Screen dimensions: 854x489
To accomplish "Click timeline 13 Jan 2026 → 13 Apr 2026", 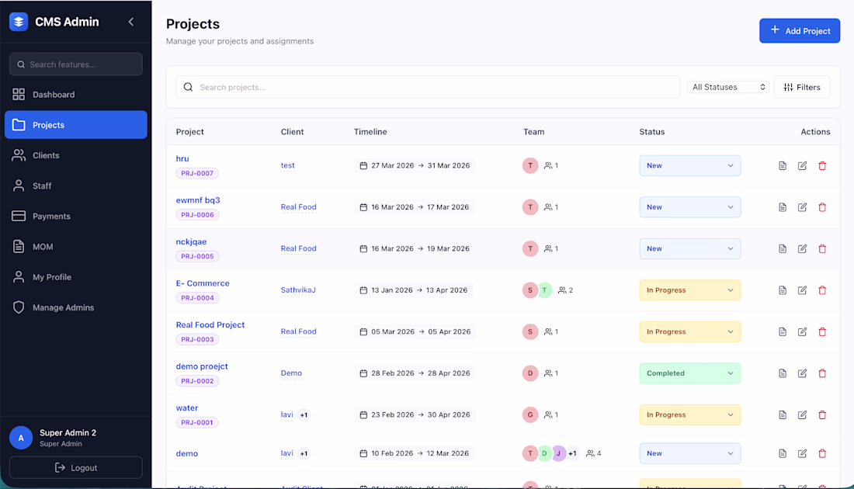I will point(414,290).
